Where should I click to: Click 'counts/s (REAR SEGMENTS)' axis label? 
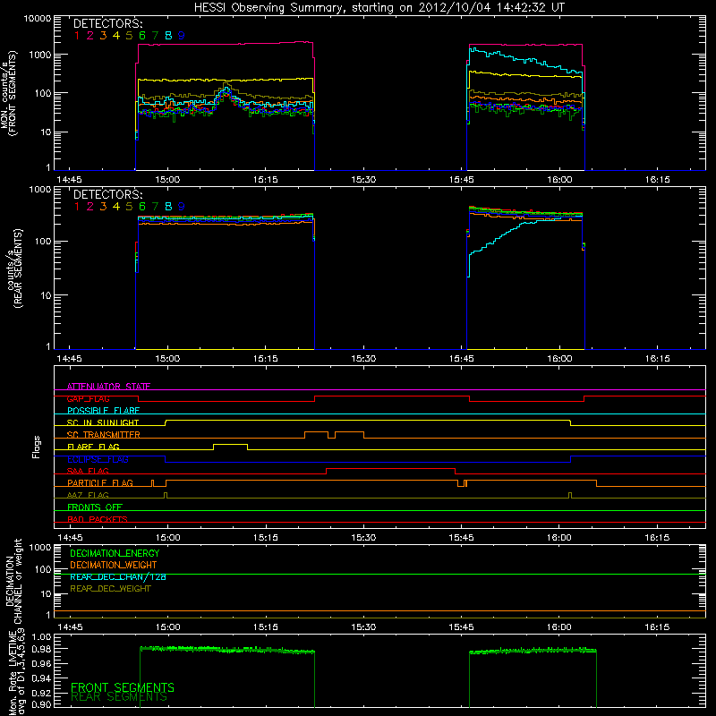point(14,268)
